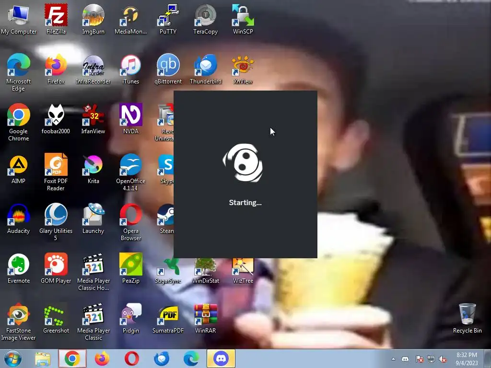Viewport: 491px width, 368px height.
Task: Select the WizTree desktop shortcut
Action: pyautogui.click(x=243, y=271)
